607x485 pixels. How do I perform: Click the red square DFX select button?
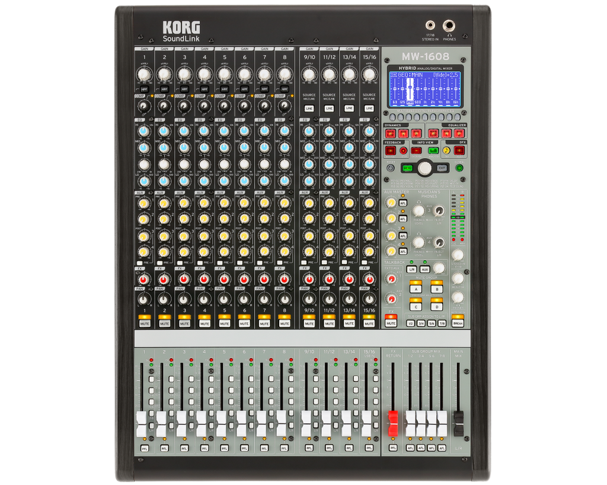coord(459,150)
